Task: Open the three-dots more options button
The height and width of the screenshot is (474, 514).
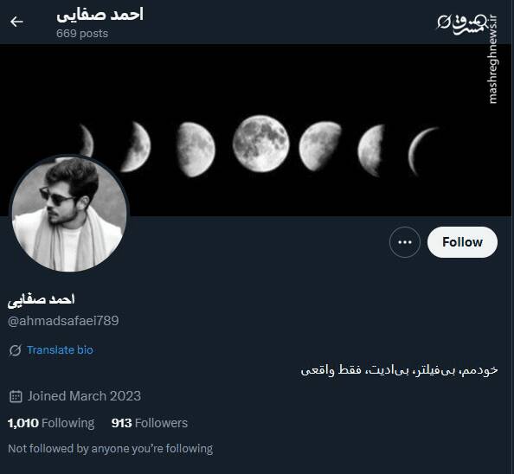Action: [405, 242]
